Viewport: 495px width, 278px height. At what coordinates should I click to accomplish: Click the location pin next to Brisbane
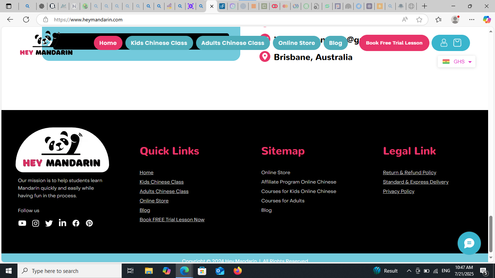[x=265, y=57]
